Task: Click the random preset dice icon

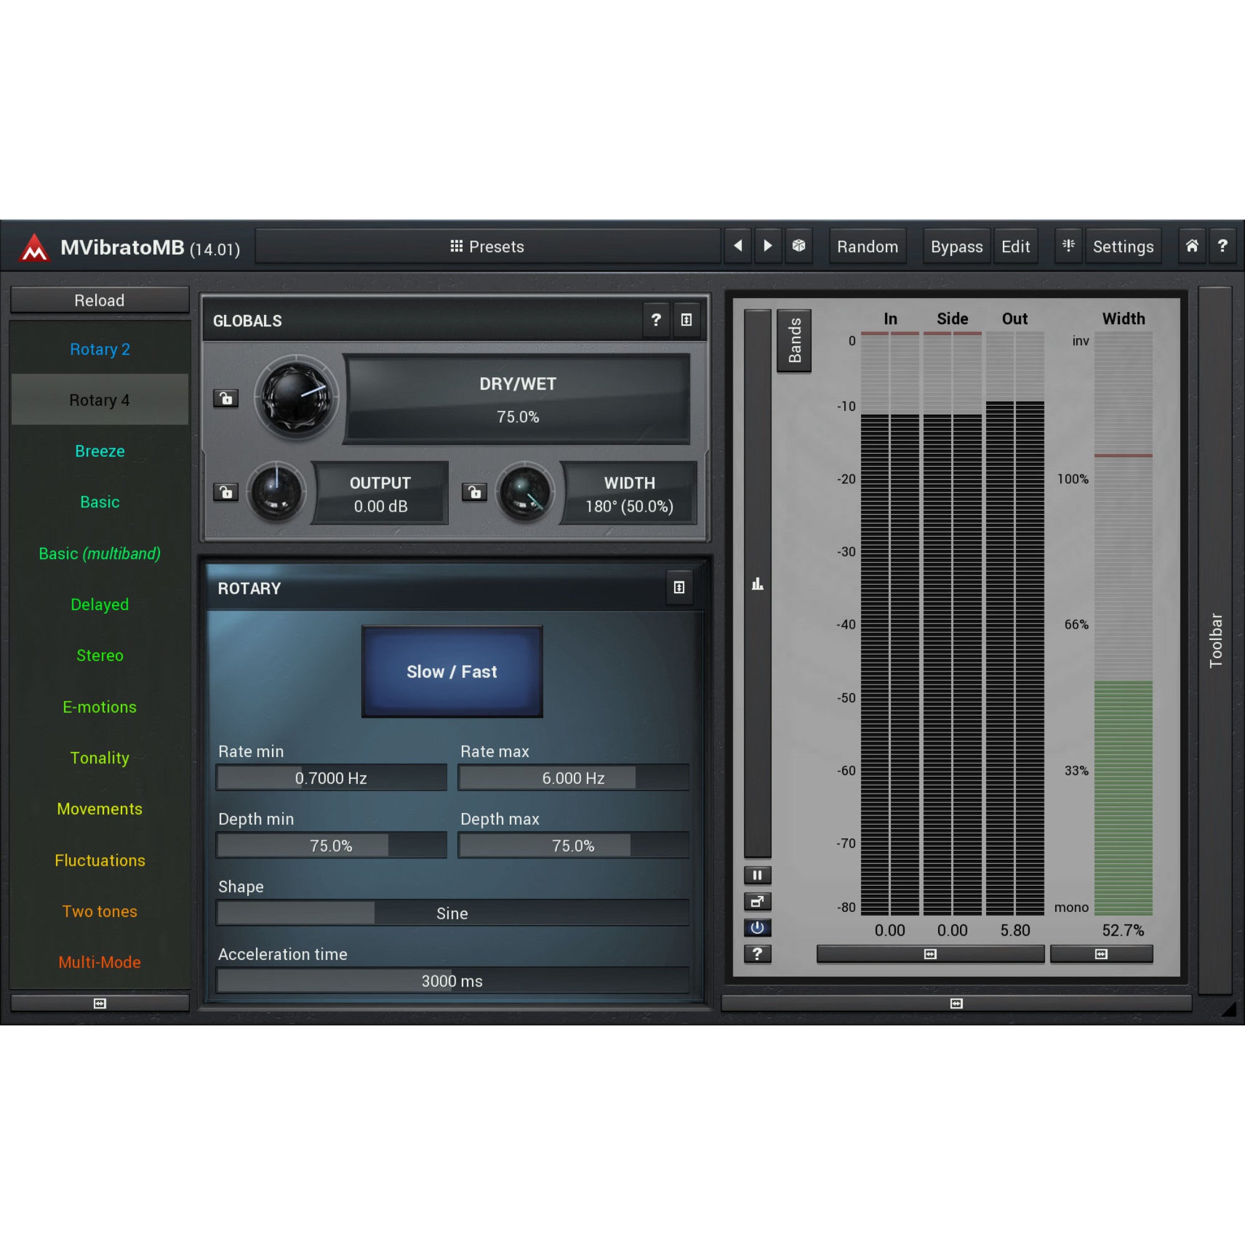Action: [x=799, y=245]
